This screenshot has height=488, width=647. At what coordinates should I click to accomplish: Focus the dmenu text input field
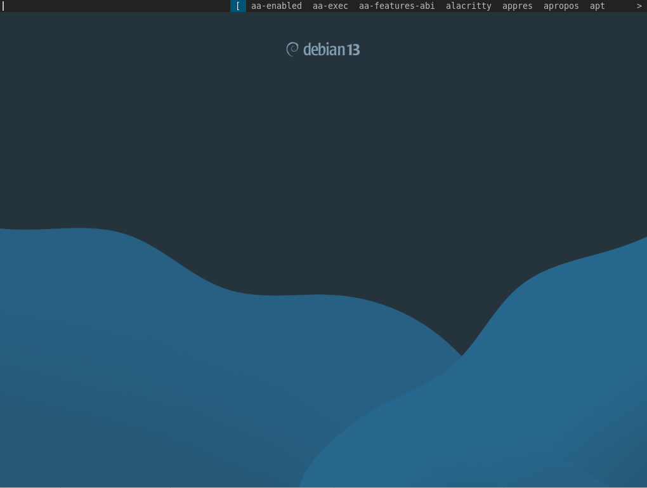click(x=115, y=6)
